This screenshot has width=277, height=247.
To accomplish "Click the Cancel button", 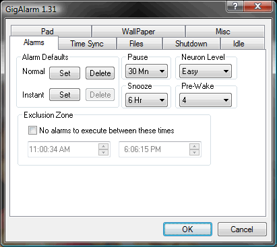I will tap(242, 230).
